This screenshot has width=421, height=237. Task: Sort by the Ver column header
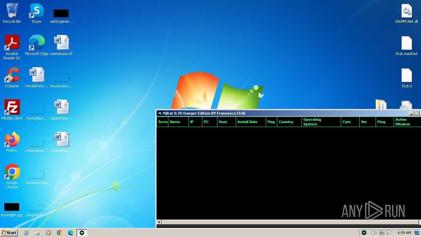[x=368, y=122]
